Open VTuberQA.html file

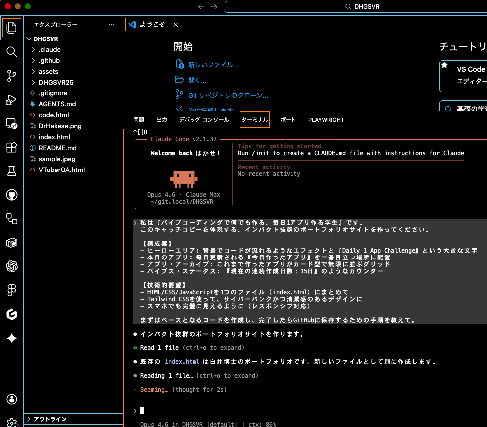(x=62, y=170)
